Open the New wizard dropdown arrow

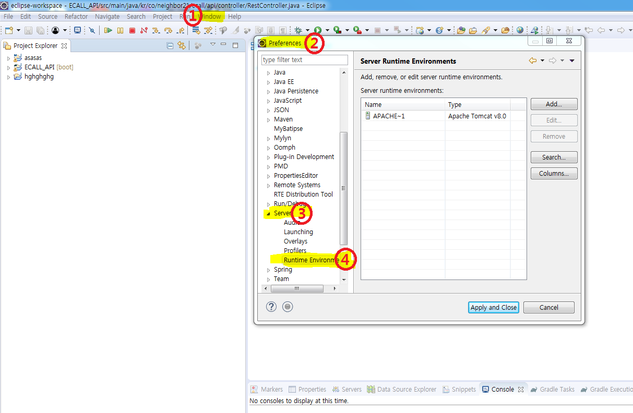coord(18,30)
